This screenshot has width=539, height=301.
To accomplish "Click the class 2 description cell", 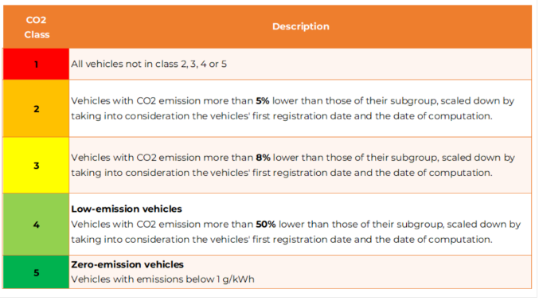I will pyautogui.click(x=300, y=108).
